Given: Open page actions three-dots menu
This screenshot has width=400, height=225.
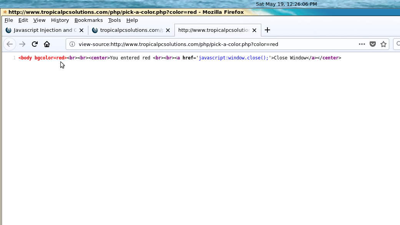Looking at the screenshot, I should (x=362, y=44).
